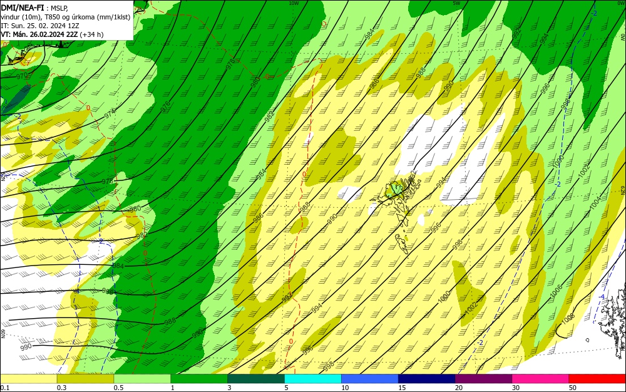
Task: Select the dark green 3 mm swatch
Action: point(256,379)
